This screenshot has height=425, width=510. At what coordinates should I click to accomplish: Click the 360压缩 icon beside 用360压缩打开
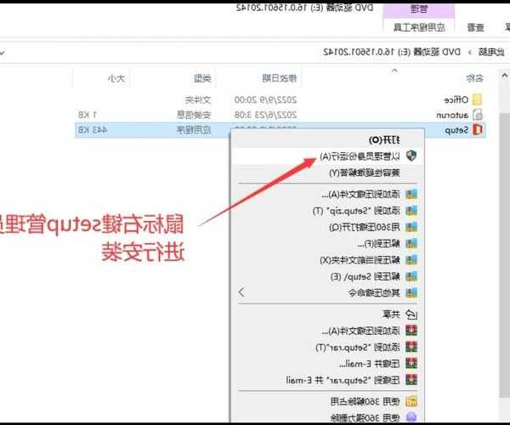[411, 227]
